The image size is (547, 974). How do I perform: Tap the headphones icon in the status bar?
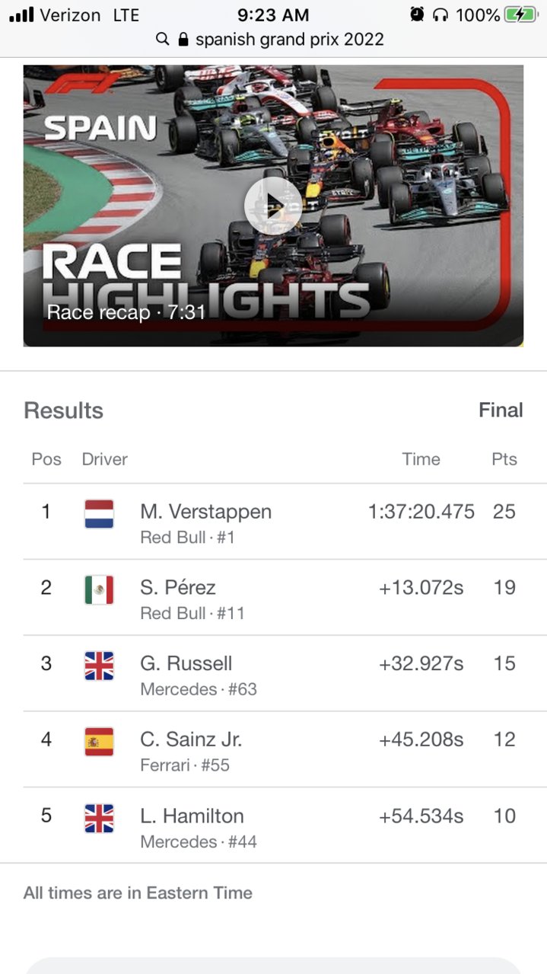(x=440, y=14)
